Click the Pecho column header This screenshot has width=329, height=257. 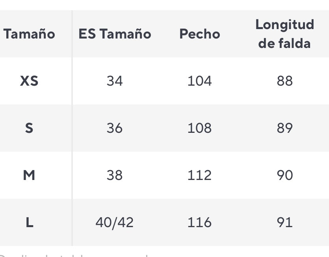(x=200, y=34)
